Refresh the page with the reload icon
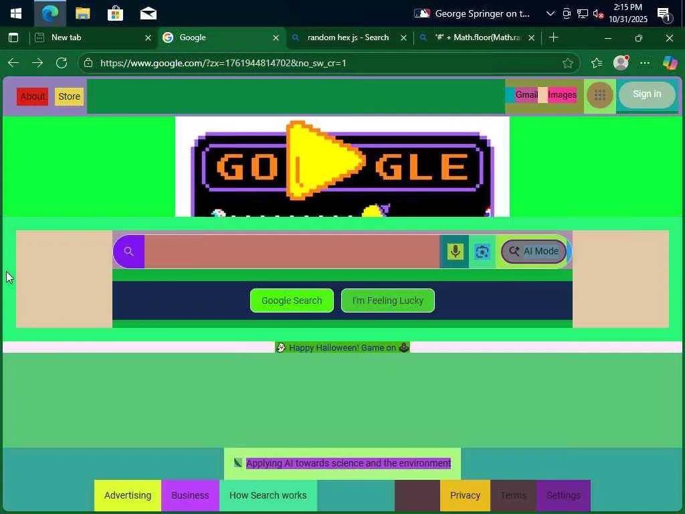685x514 pixels. pos(62,63)
